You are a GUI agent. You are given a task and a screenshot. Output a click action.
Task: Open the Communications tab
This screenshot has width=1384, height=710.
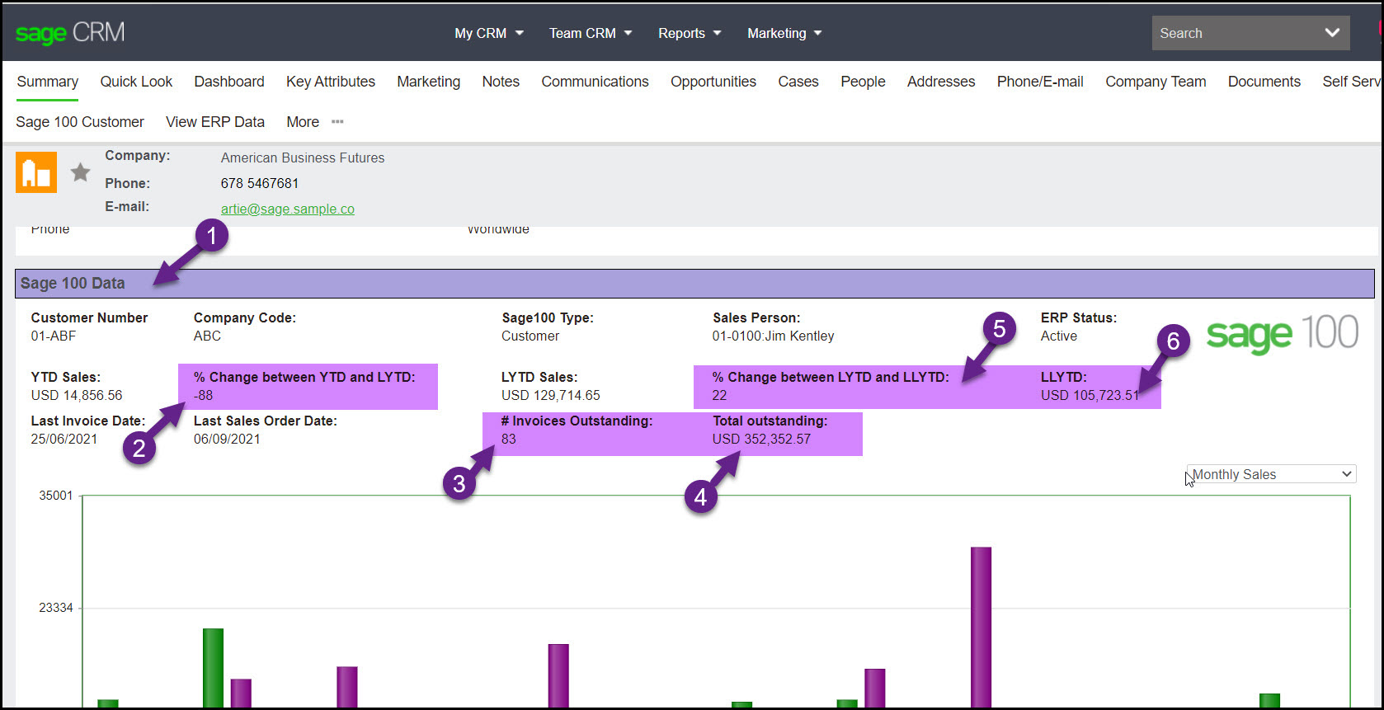click(595, 82)
